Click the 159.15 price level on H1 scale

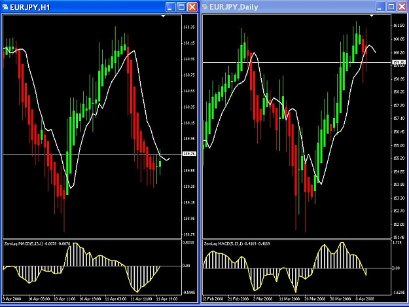click(189, 202)
